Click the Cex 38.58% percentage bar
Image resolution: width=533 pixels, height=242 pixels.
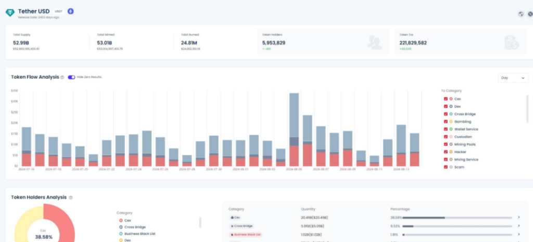[x=457, y=218]
